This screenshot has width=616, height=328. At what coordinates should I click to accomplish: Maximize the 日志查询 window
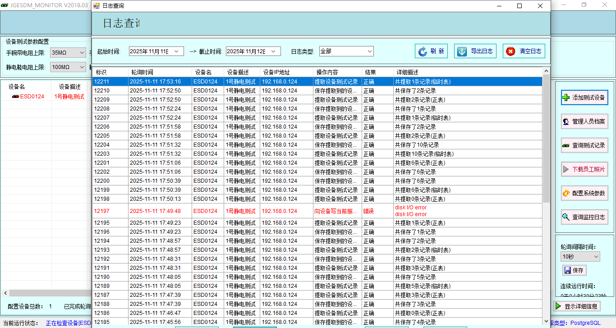(x=519, y=6)
